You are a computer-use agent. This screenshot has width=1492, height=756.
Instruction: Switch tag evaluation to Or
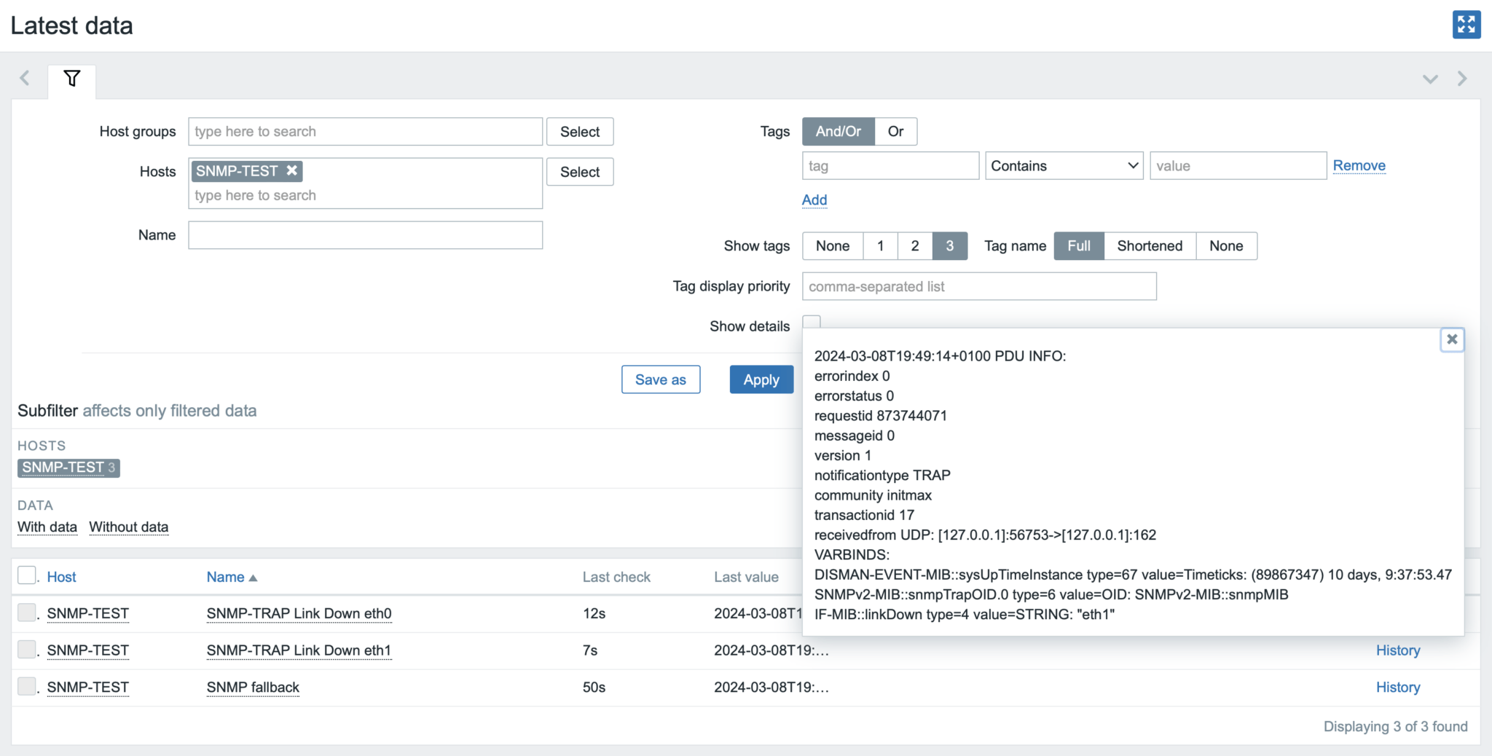pos(895,131)
